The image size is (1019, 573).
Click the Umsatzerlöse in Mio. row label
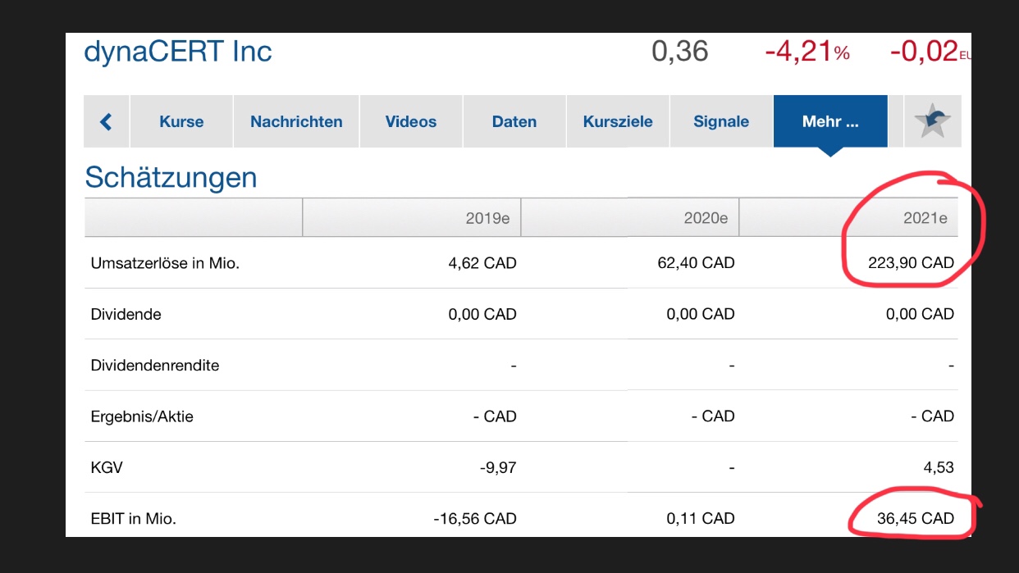165,263
